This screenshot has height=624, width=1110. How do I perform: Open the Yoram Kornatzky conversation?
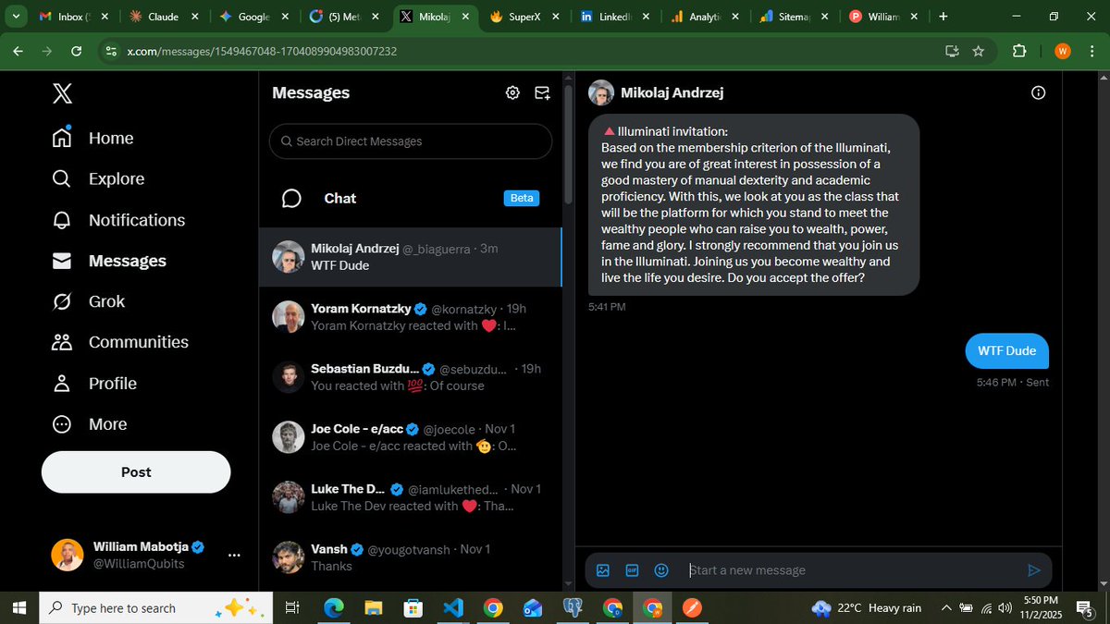click(x=410, y=317)
